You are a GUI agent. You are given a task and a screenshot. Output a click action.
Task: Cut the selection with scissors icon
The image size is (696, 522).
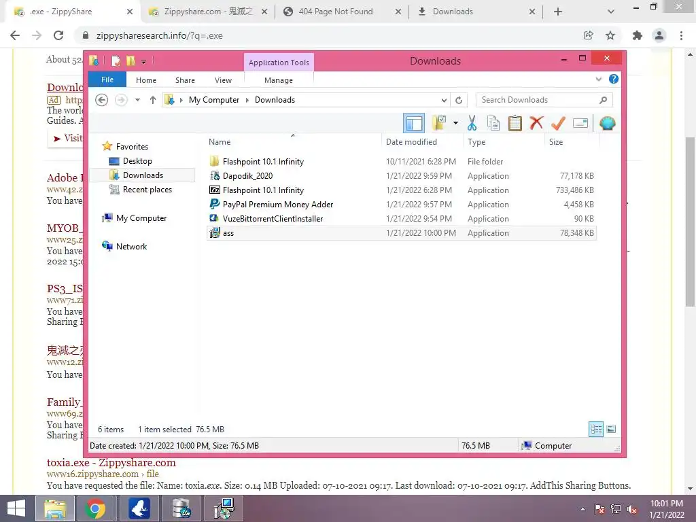click(x=472, y=123)
